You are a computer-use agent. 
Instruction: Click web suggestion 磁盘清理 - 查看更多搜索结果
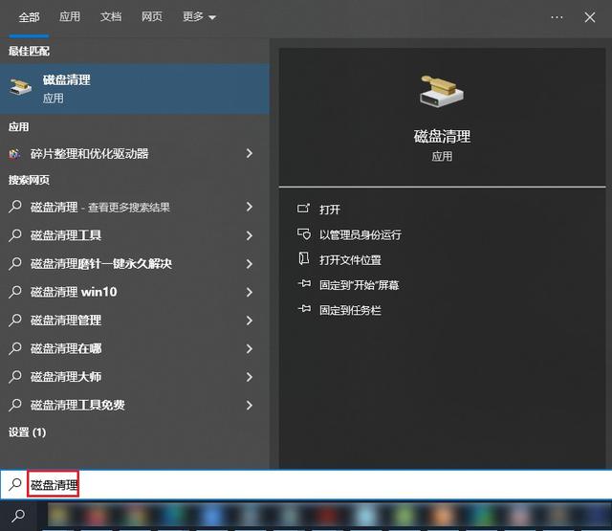[99, 208]
